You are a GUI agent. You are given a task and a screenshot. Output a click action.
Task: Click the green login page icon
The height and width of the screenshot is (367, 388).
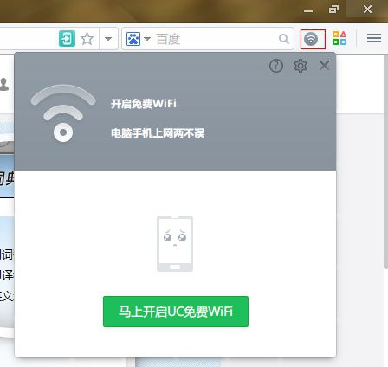coord(67,38)
